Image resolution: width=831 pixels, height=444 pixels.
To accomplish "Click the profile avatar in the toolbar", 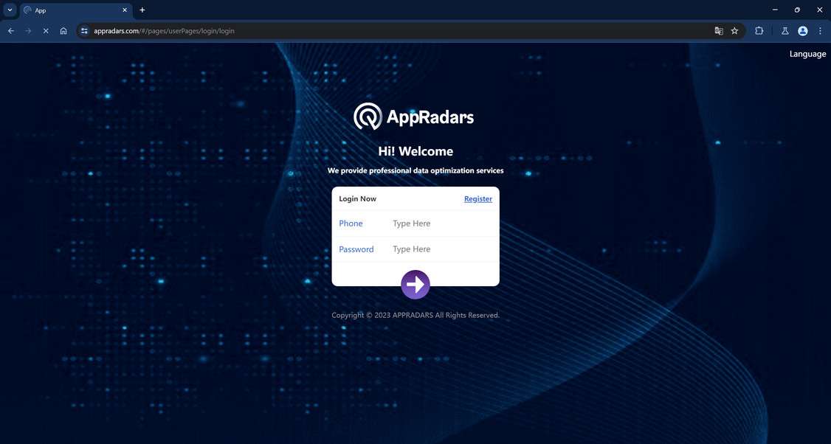I will pyautogui.click(x=802, y=30).
